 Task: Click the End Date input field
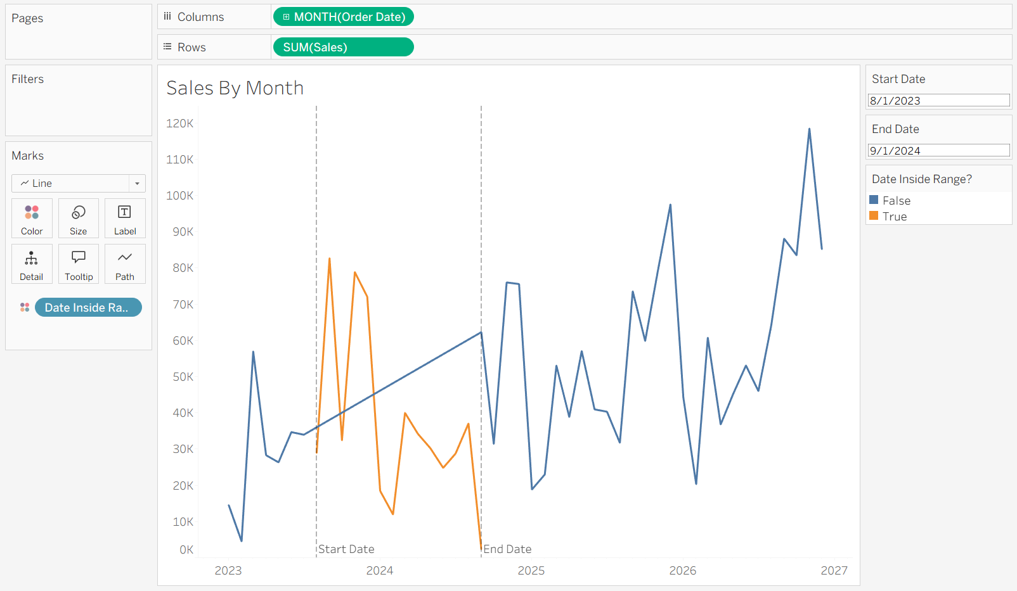tap(938, 150)
